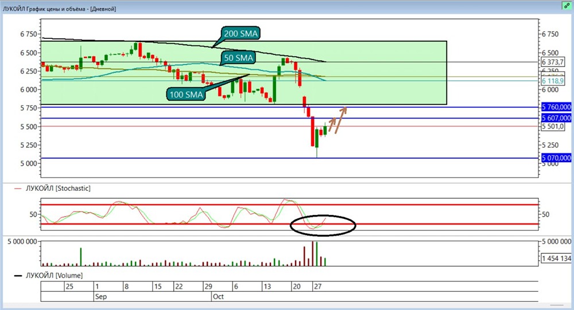
Task: Click the date 25 on the time axis
Action: pos(69,287)
